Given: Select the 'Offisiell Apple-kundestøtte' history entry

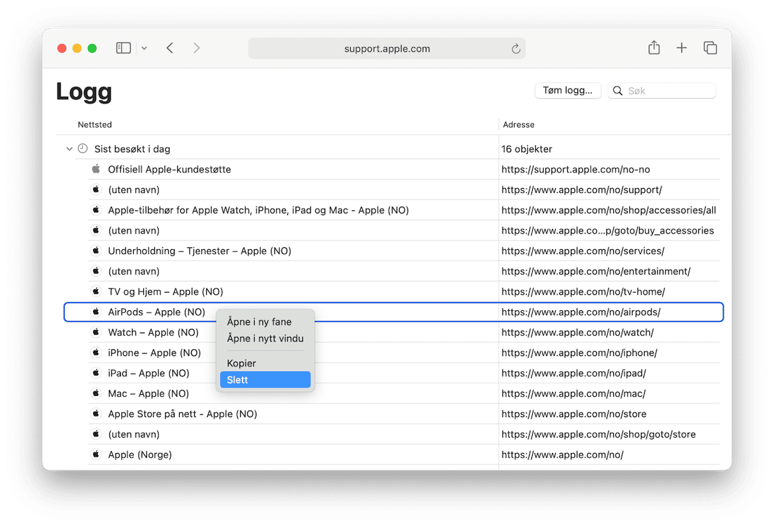Looking at the screenshot, I should pos(169,169).
